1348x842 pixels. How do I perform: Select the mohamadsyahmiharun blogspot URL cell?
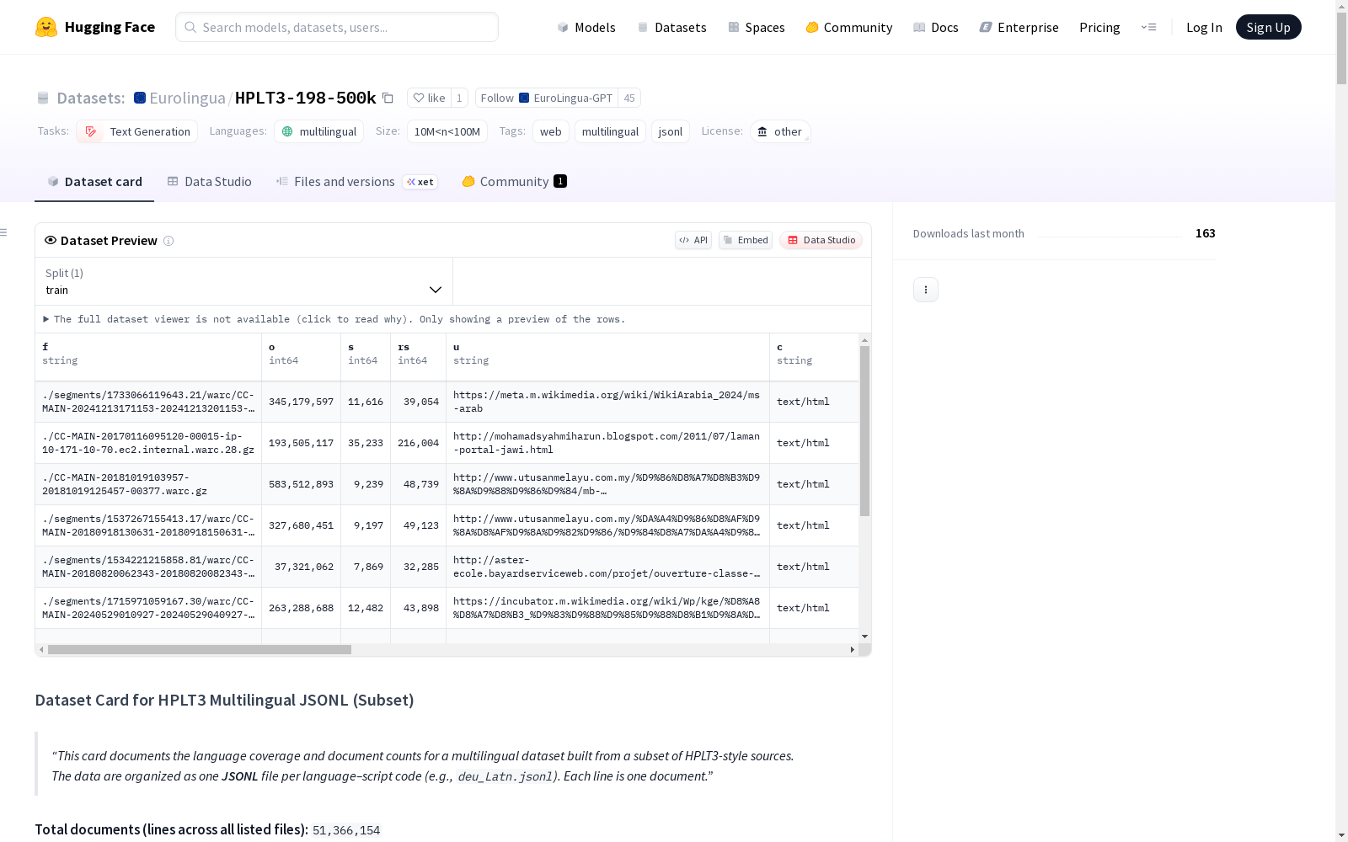pos(608,443)
